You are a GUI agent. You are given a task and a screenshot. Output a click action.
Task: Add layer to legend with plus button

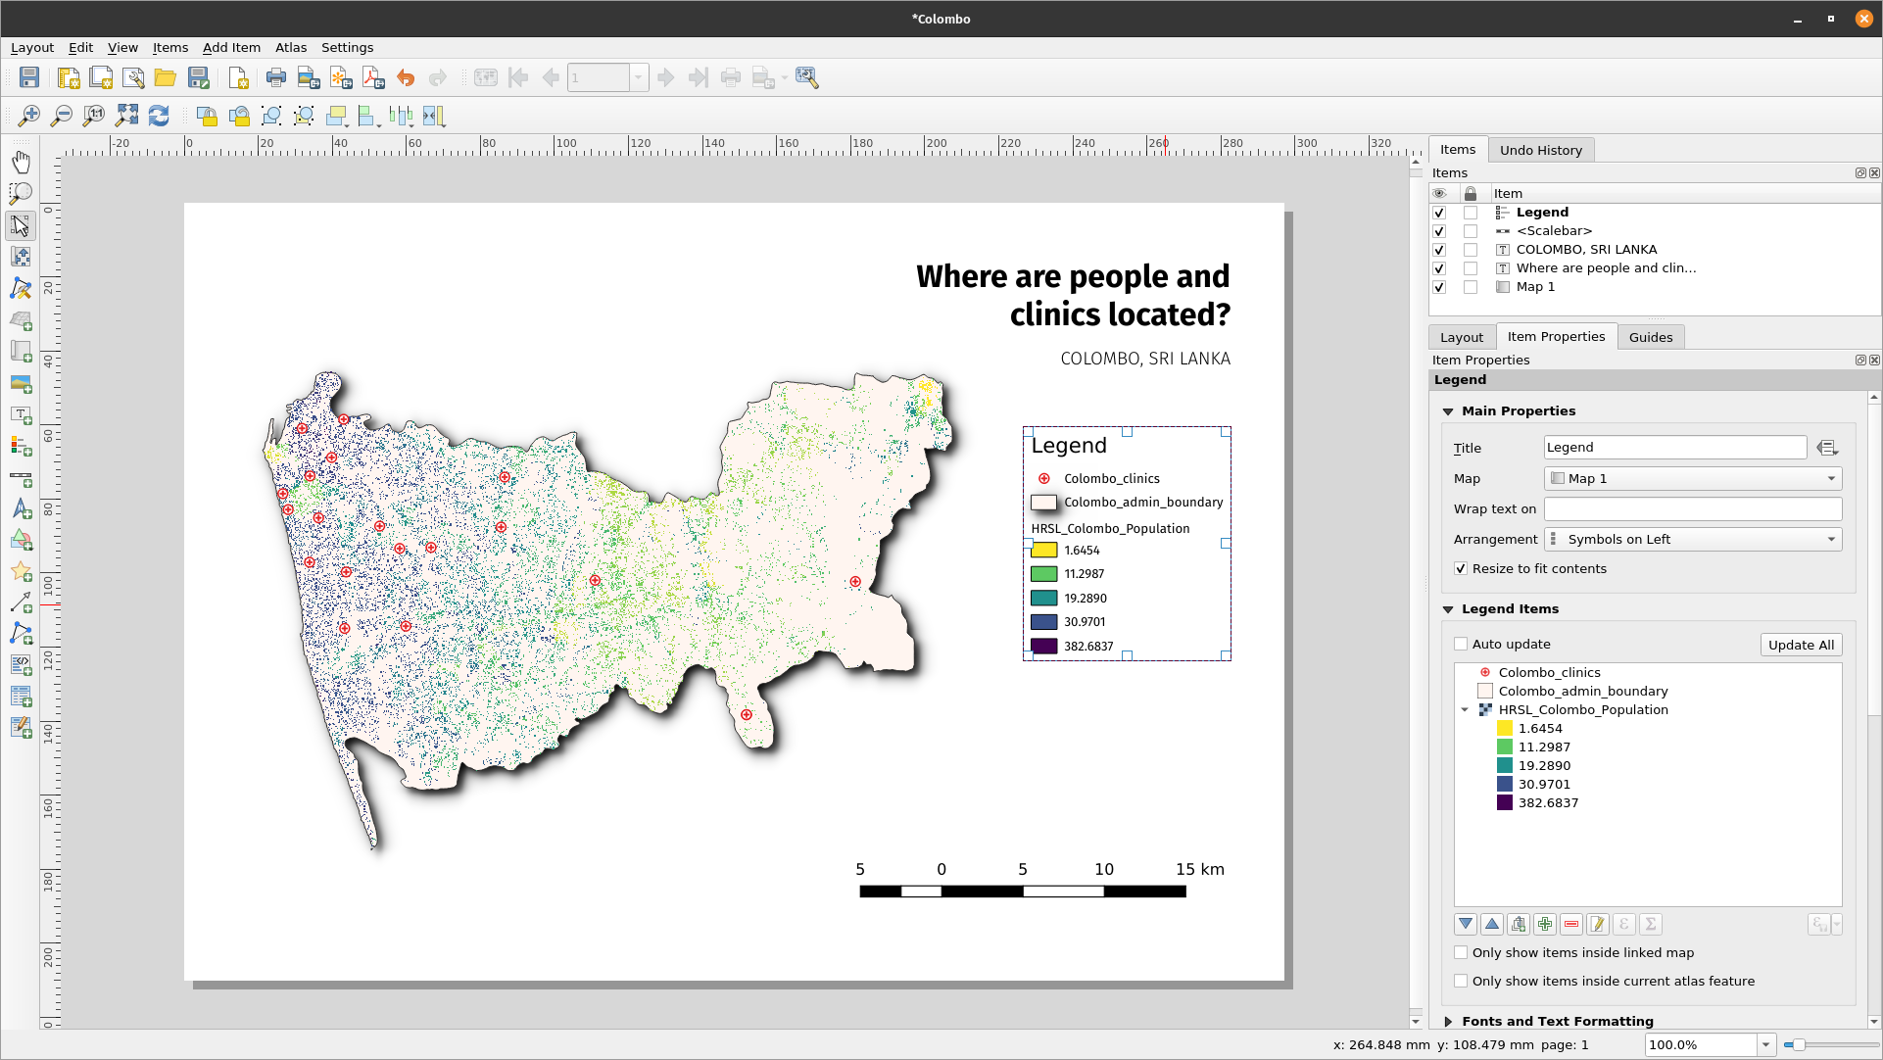1545,924
